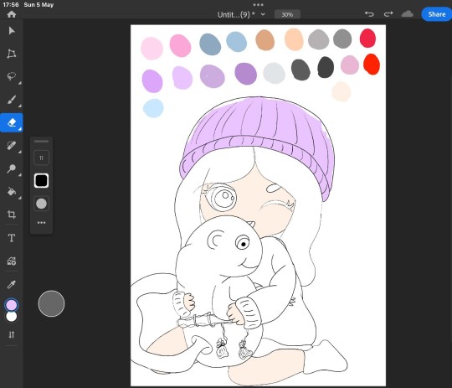Activate the Eraser tool

pos(12,122)
